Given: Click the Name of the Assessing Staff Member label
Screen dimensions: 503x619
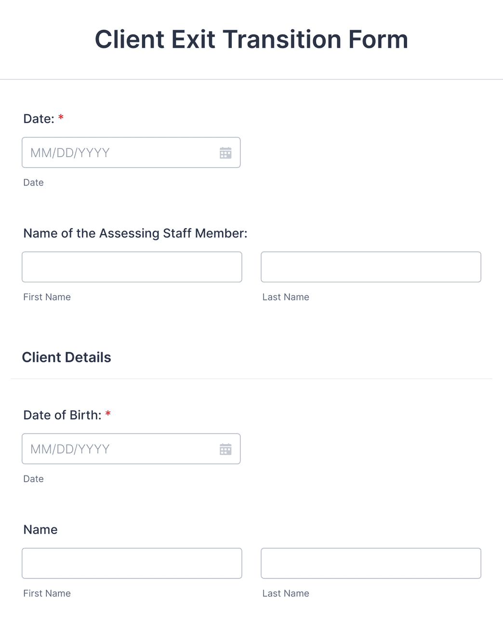Looking at the screenshot, I should (x=135, y=233).
